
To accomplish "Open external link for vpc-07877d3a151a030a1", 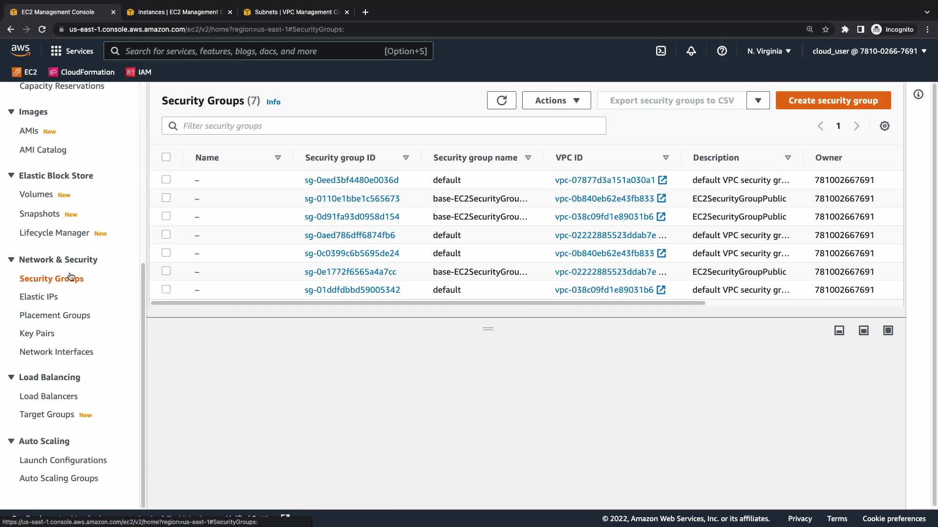I will tap(662, 180).
